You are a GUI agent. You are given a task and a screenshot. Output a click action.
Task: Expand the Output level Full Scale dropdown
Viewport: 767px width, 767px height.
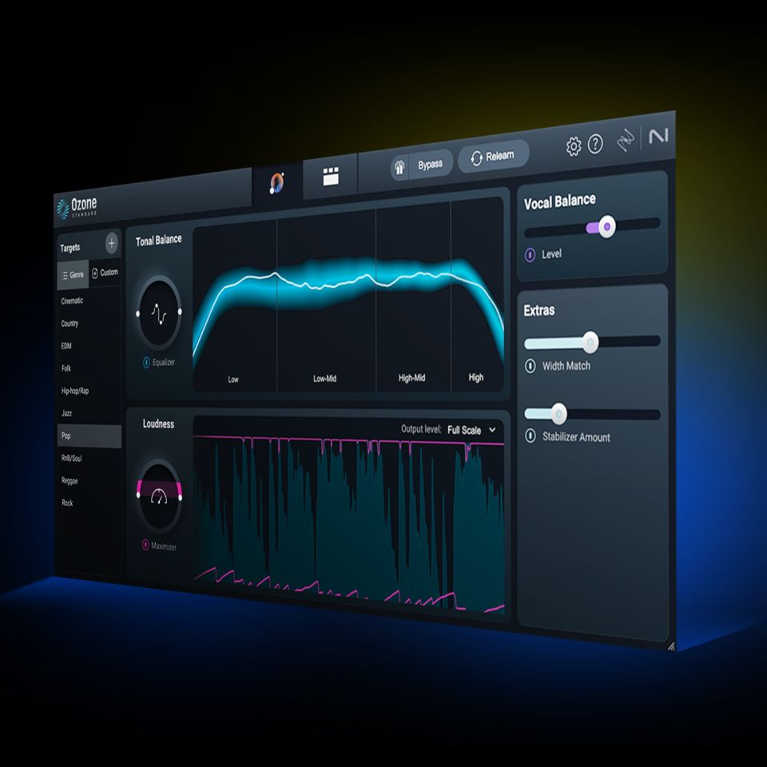click(471, 430)
